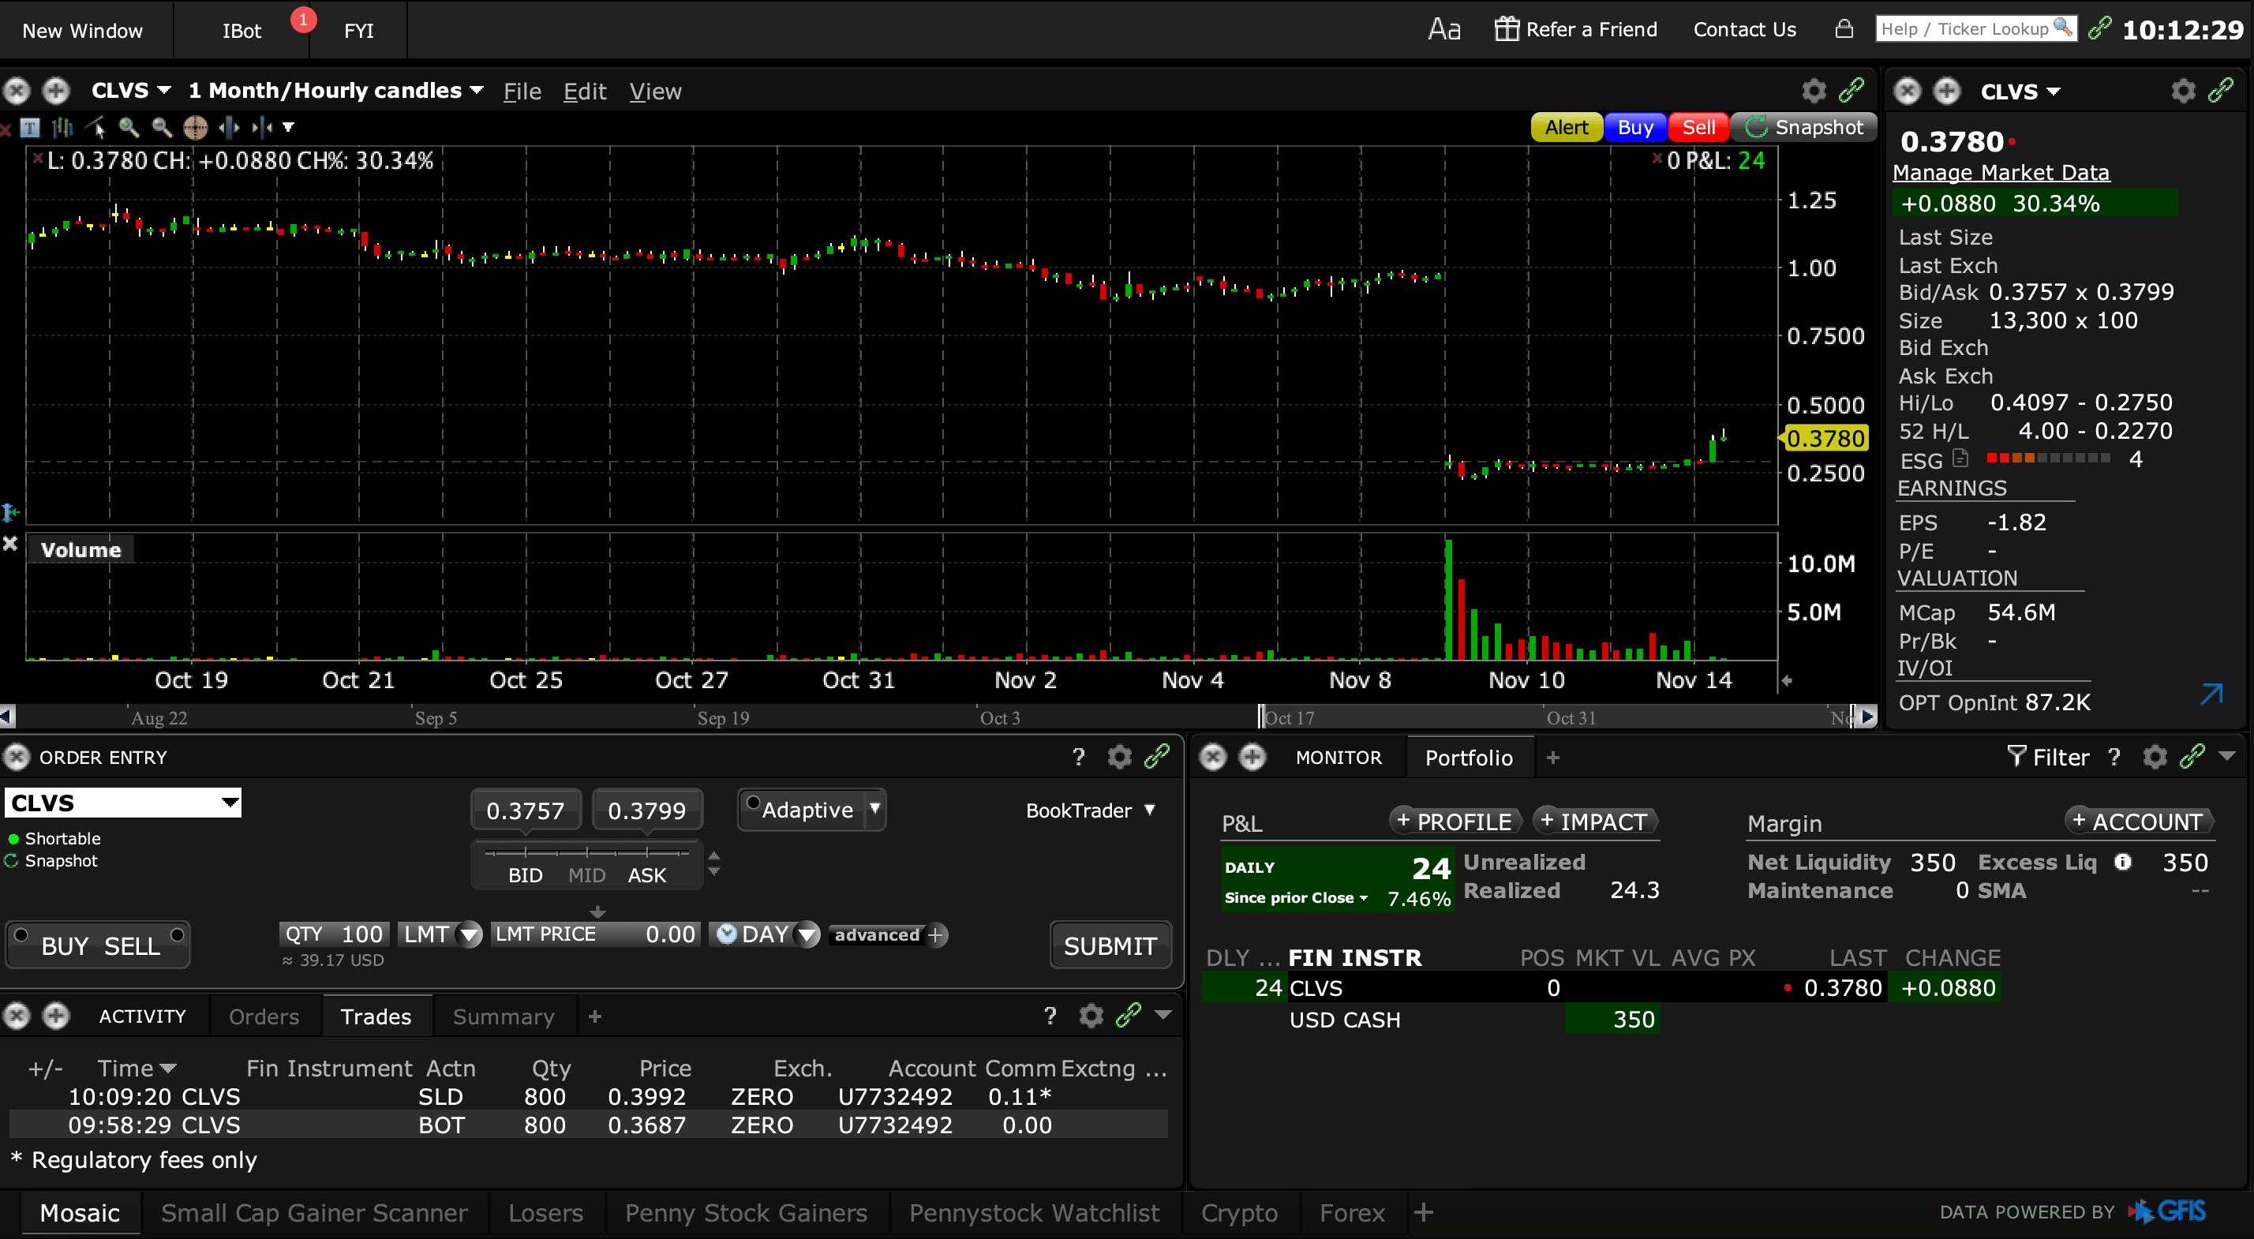This screenshot has width=2254, height=1239.
Task: Select the text annotation tool in chart toolbar
Action: click(x=30, y=128)
